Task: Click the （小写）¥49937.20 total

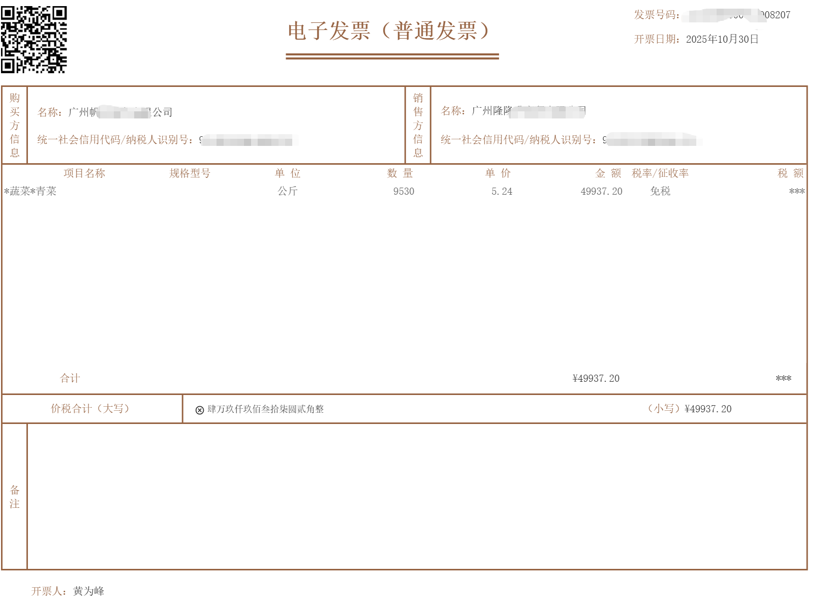Action: (689, 409)
